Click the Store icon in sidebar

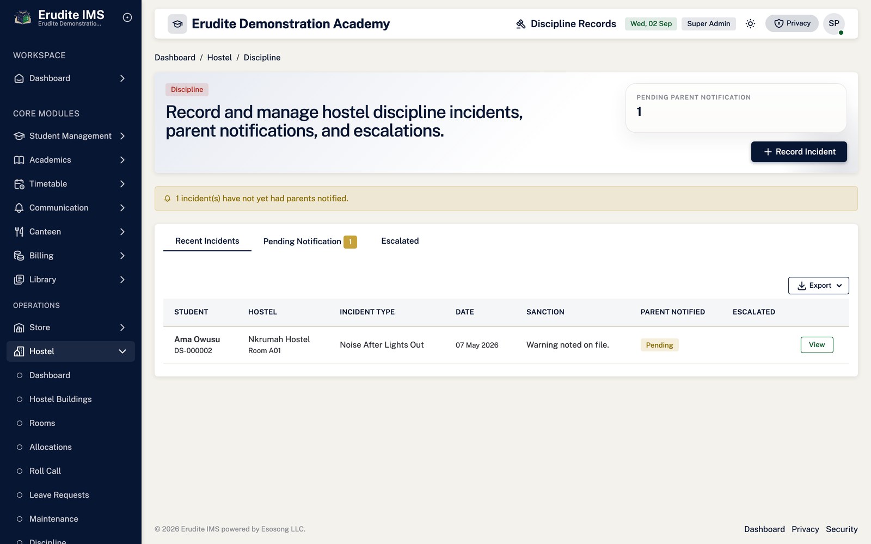(x=19, y=327)
